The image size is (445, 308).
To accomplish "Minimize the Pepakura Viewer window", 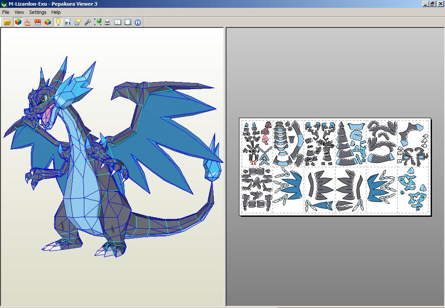I will tap(425, 3).
